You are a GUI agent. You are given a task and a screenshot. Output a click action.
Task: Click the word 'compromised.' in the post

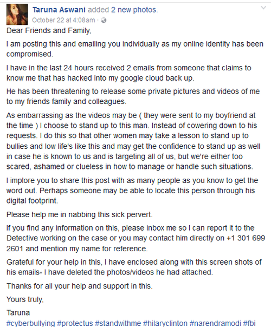[30, 54]
